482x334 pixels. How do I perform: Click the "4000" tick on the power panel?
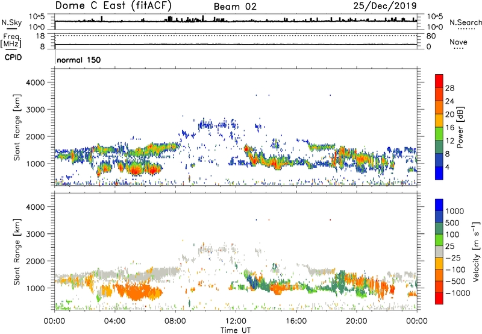point(36,83)
